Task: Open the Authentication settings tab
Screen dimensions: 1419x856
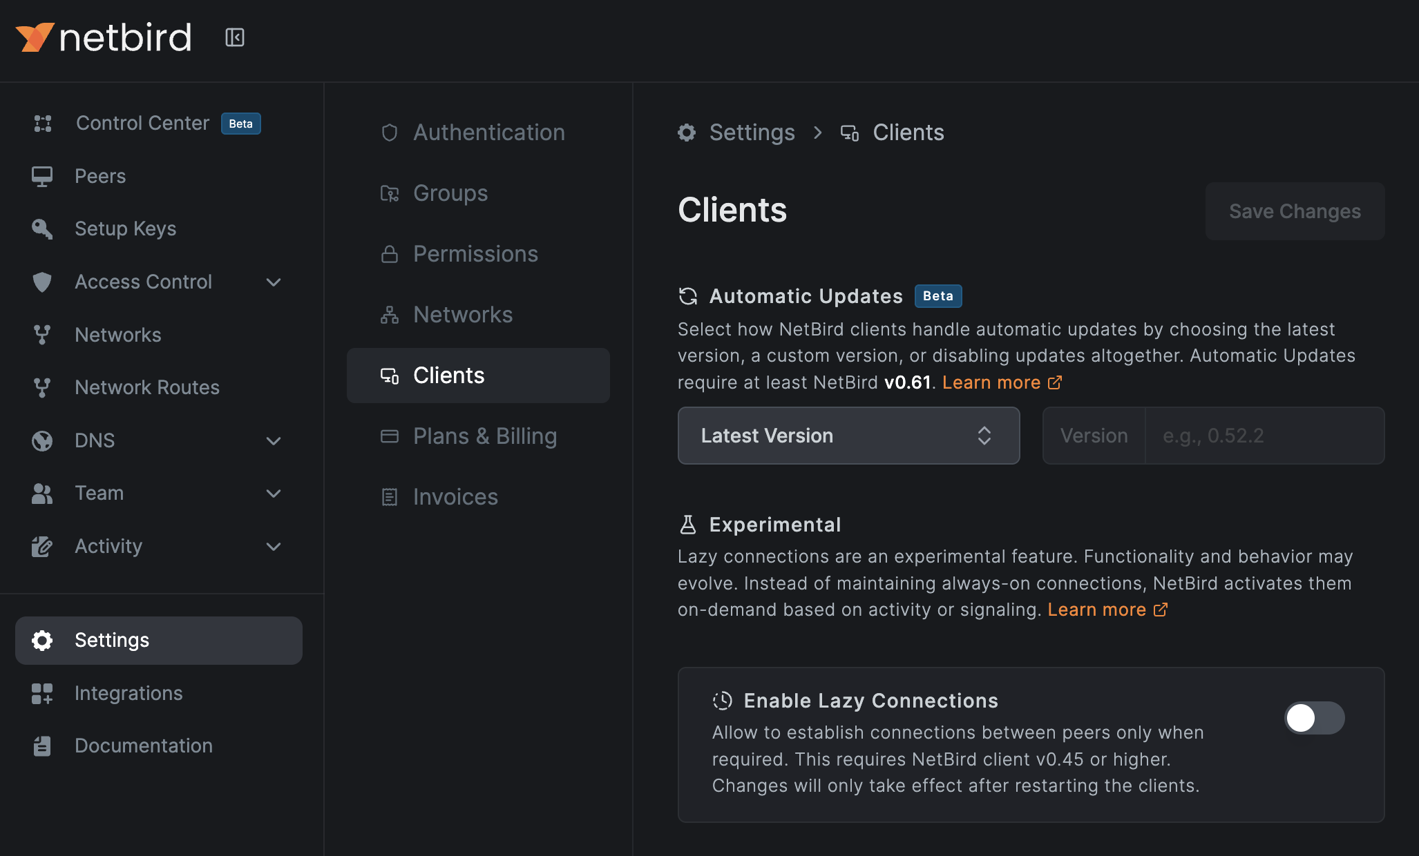Action: point(489,132)
